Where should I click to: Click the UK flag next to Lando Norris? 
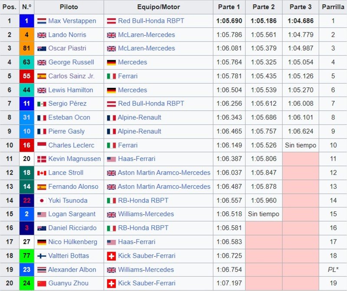(x=42, y=35)
